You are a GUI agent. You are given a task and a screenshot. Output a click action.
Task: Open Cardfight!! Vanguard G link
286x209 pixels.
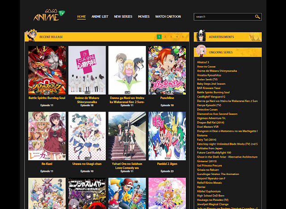click(x=211, y=96)
